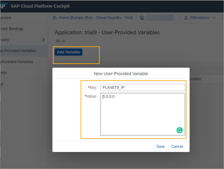Click the Grammarly icon in Value field

tap(179, 130)
